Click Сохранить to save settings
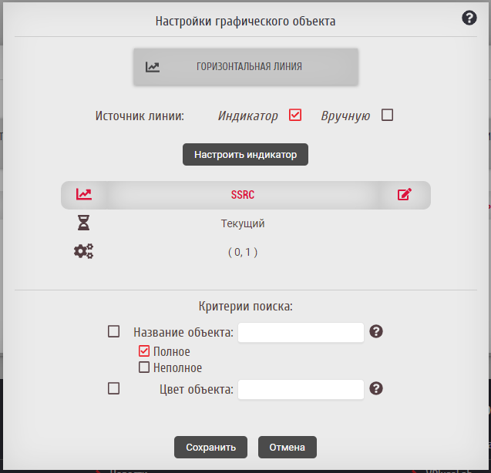Image resolution: width=491 pixels, height=473 pixels. tap(210, 447)
